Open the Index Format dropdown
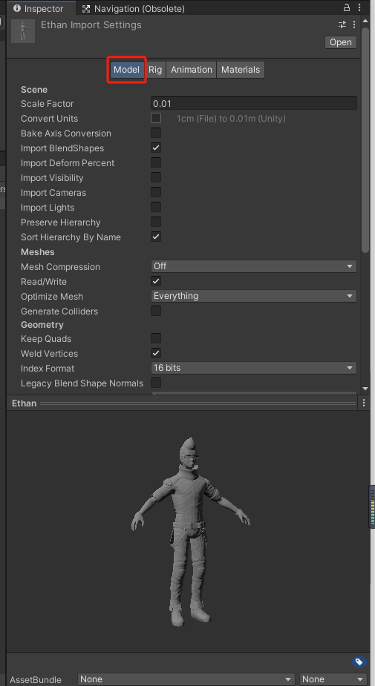375x686 pixels. pos(254,368)
